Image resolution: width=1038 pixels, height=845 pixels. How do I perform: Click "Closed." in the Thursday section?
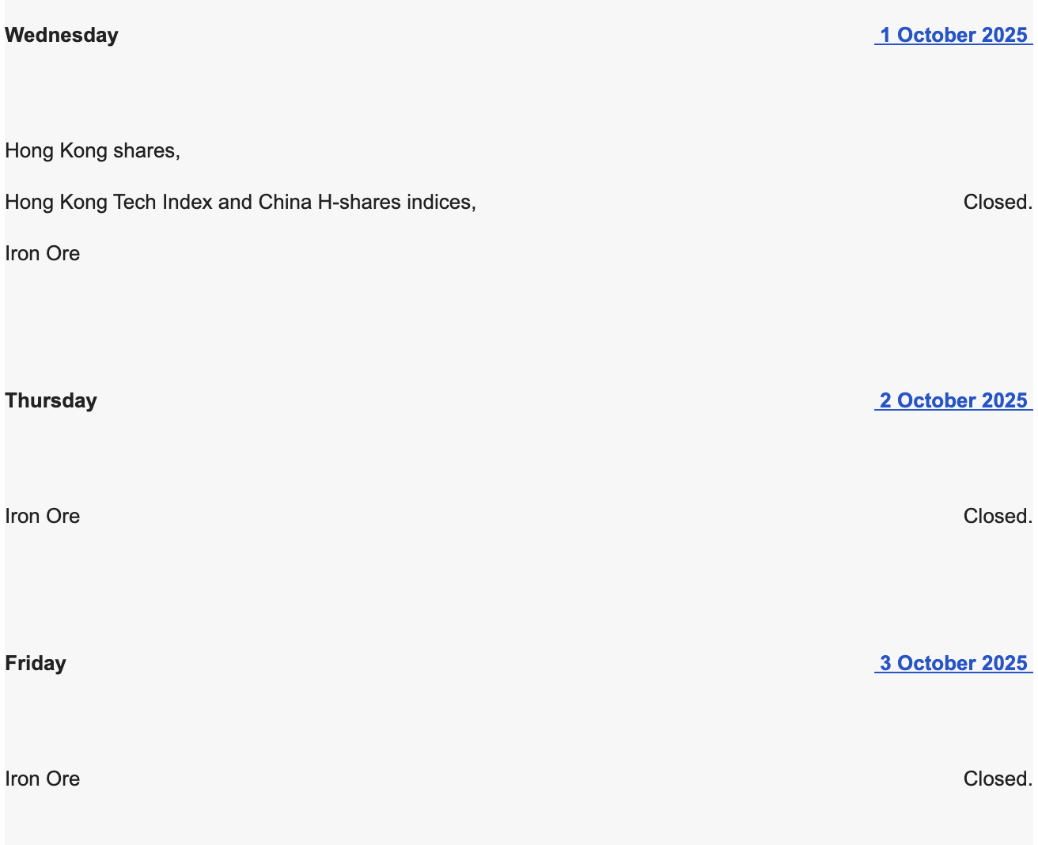[998, 517]
